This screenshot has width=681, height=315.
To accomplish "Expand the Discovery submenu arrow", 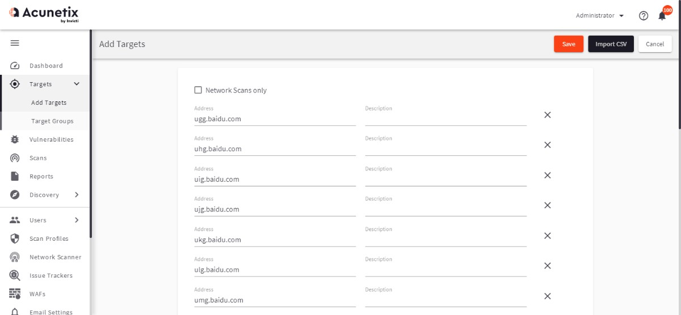I will click(x=77, y=195).
